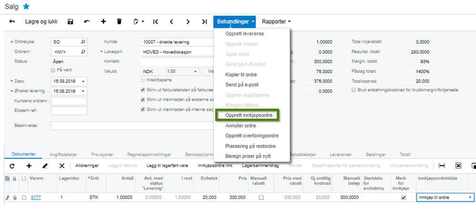Click the delete trash can icon
476x205 pixels.
tap(120, 22)
